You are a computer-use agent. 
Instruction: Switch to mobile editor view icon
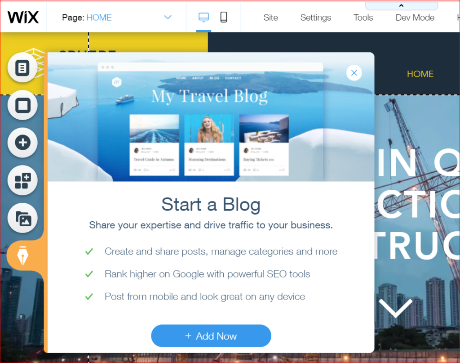pyautogui.click(x=224, y=18)
